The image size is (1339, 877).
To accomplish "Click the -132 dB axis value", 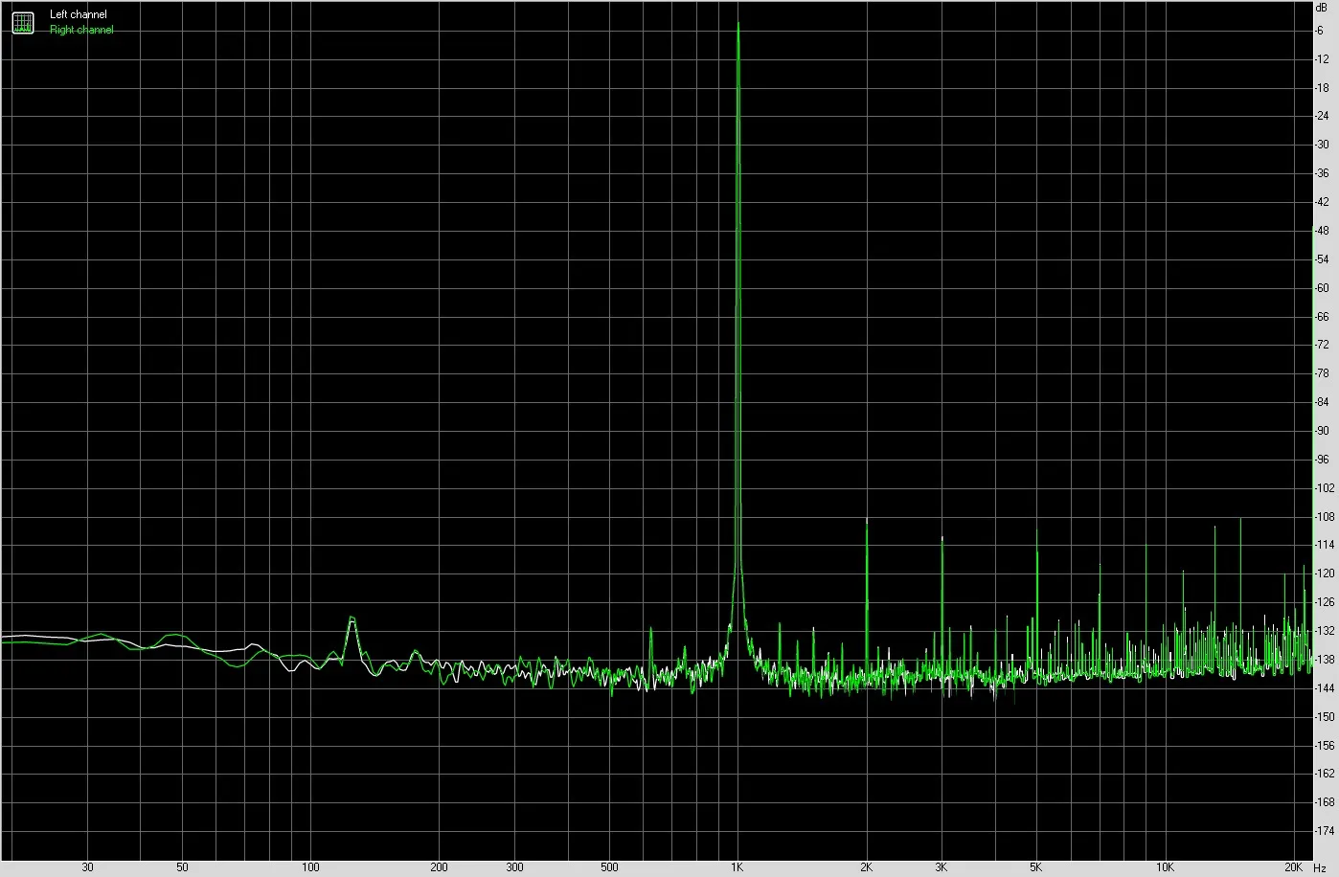I will pos(1325,631).
